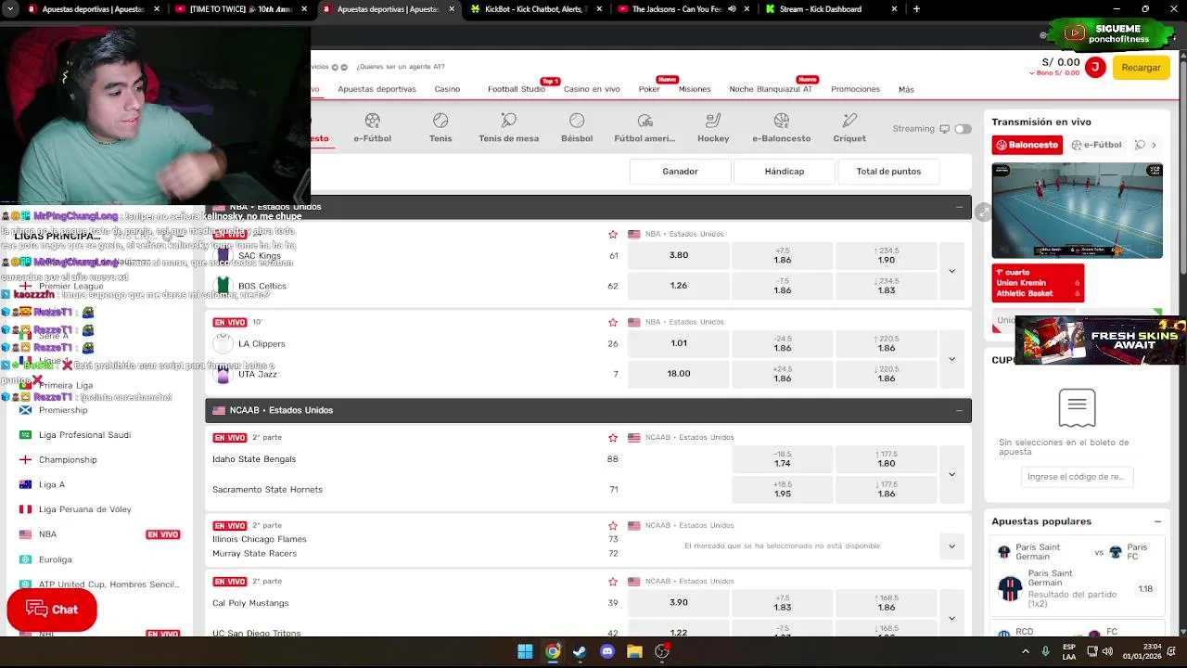Open Liga Peruana de Vóley league
The image size is (1187, 668).
pyautogui.click(x=84, y=509)
